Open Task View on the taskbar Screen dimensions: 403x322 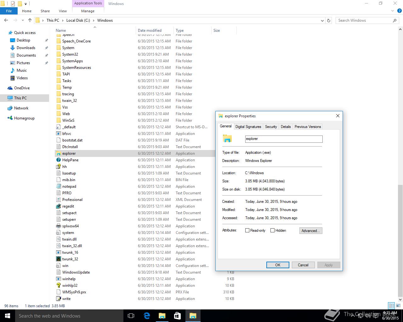click(131, 316)
